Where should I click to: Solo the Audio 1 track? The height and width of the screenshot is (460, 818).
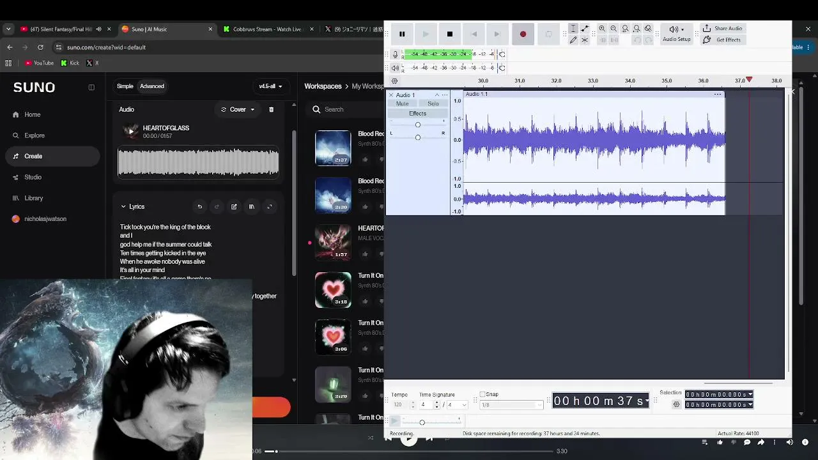[433, 103]
